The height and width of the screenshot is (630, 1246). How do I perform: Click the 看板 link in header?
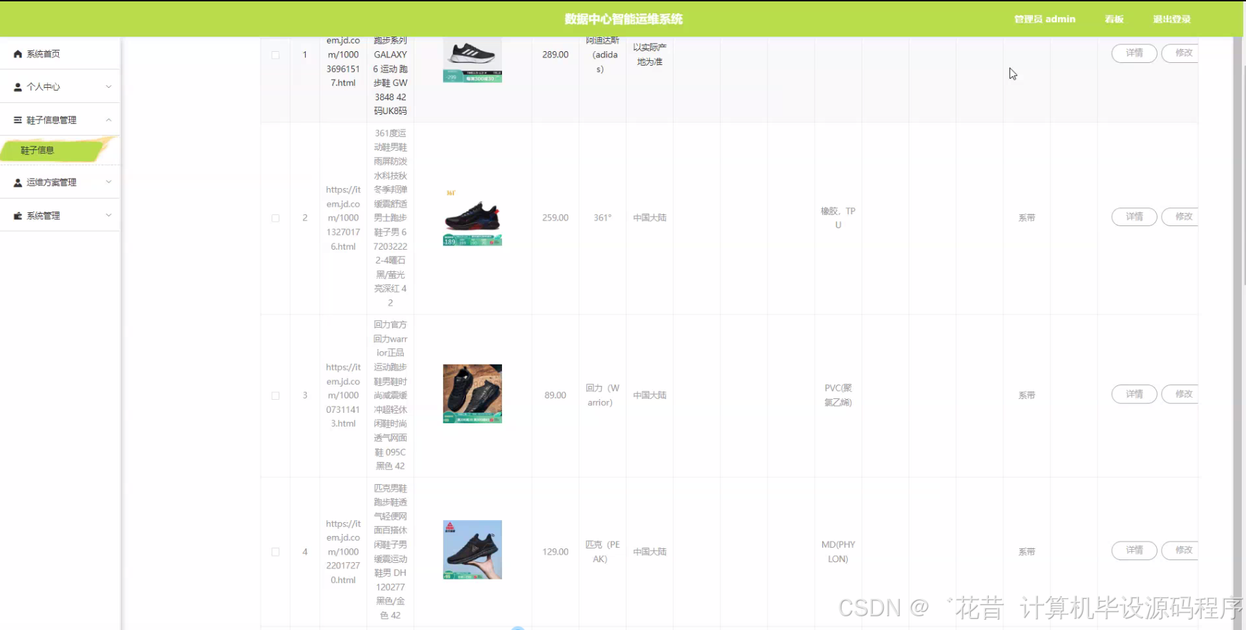coord(1114,19)
